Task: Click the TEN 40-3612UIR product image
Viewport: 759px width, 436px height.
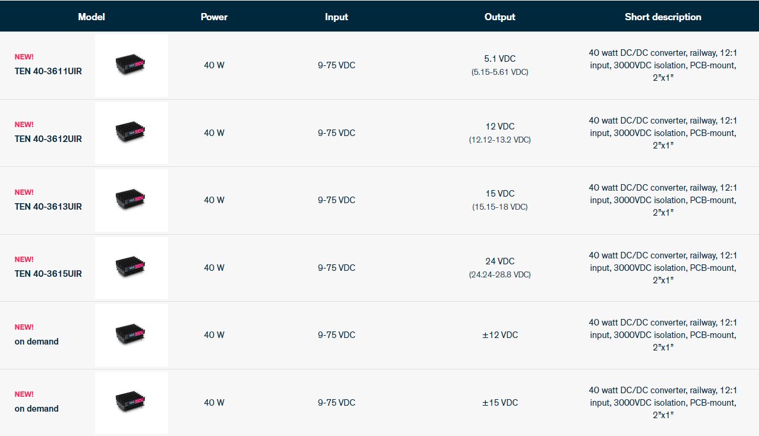Action: click(x=131, y=132)
